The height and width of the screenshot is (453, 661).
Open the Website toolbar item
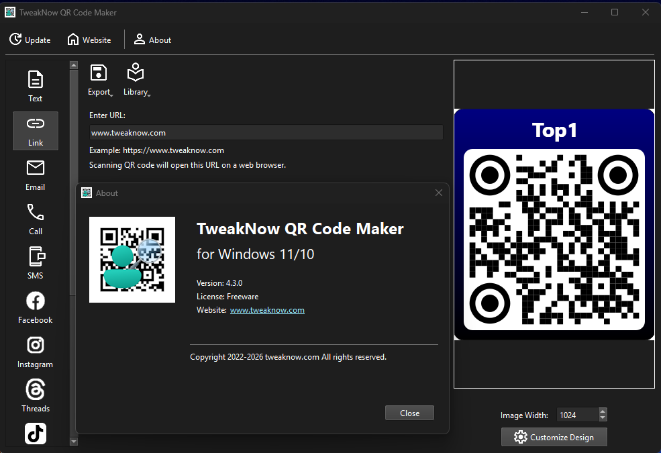(89, 40)
